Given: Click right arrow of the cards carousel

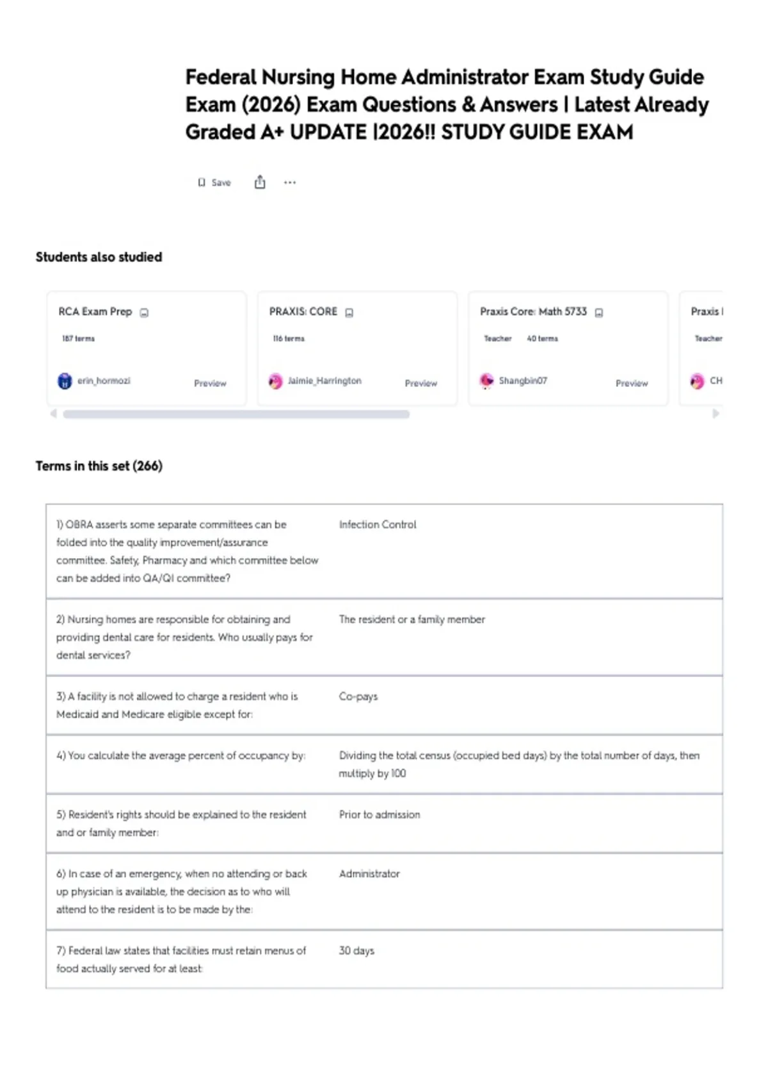Looking at the screenshot, I should [x=716, y=414].
